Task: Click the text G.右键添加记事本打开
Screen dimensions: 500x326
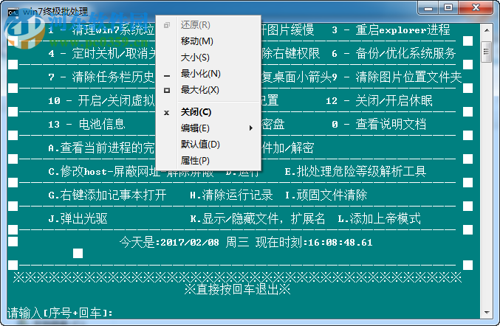Action: 107,195
